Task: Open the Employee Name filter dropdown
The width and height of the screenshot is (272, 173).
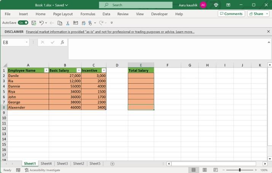Action: pos(46,71)
